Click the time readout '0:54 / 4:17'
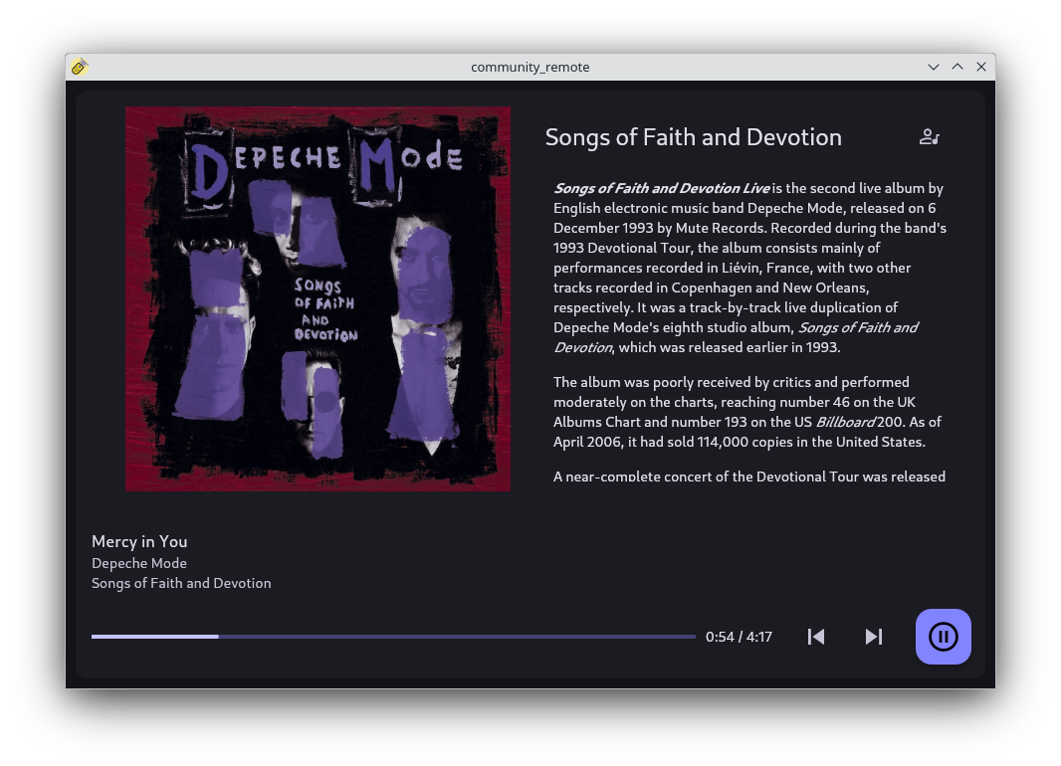Image resolution: width=1061 pixels, height=766 pixels. click(x=739, y=637)
